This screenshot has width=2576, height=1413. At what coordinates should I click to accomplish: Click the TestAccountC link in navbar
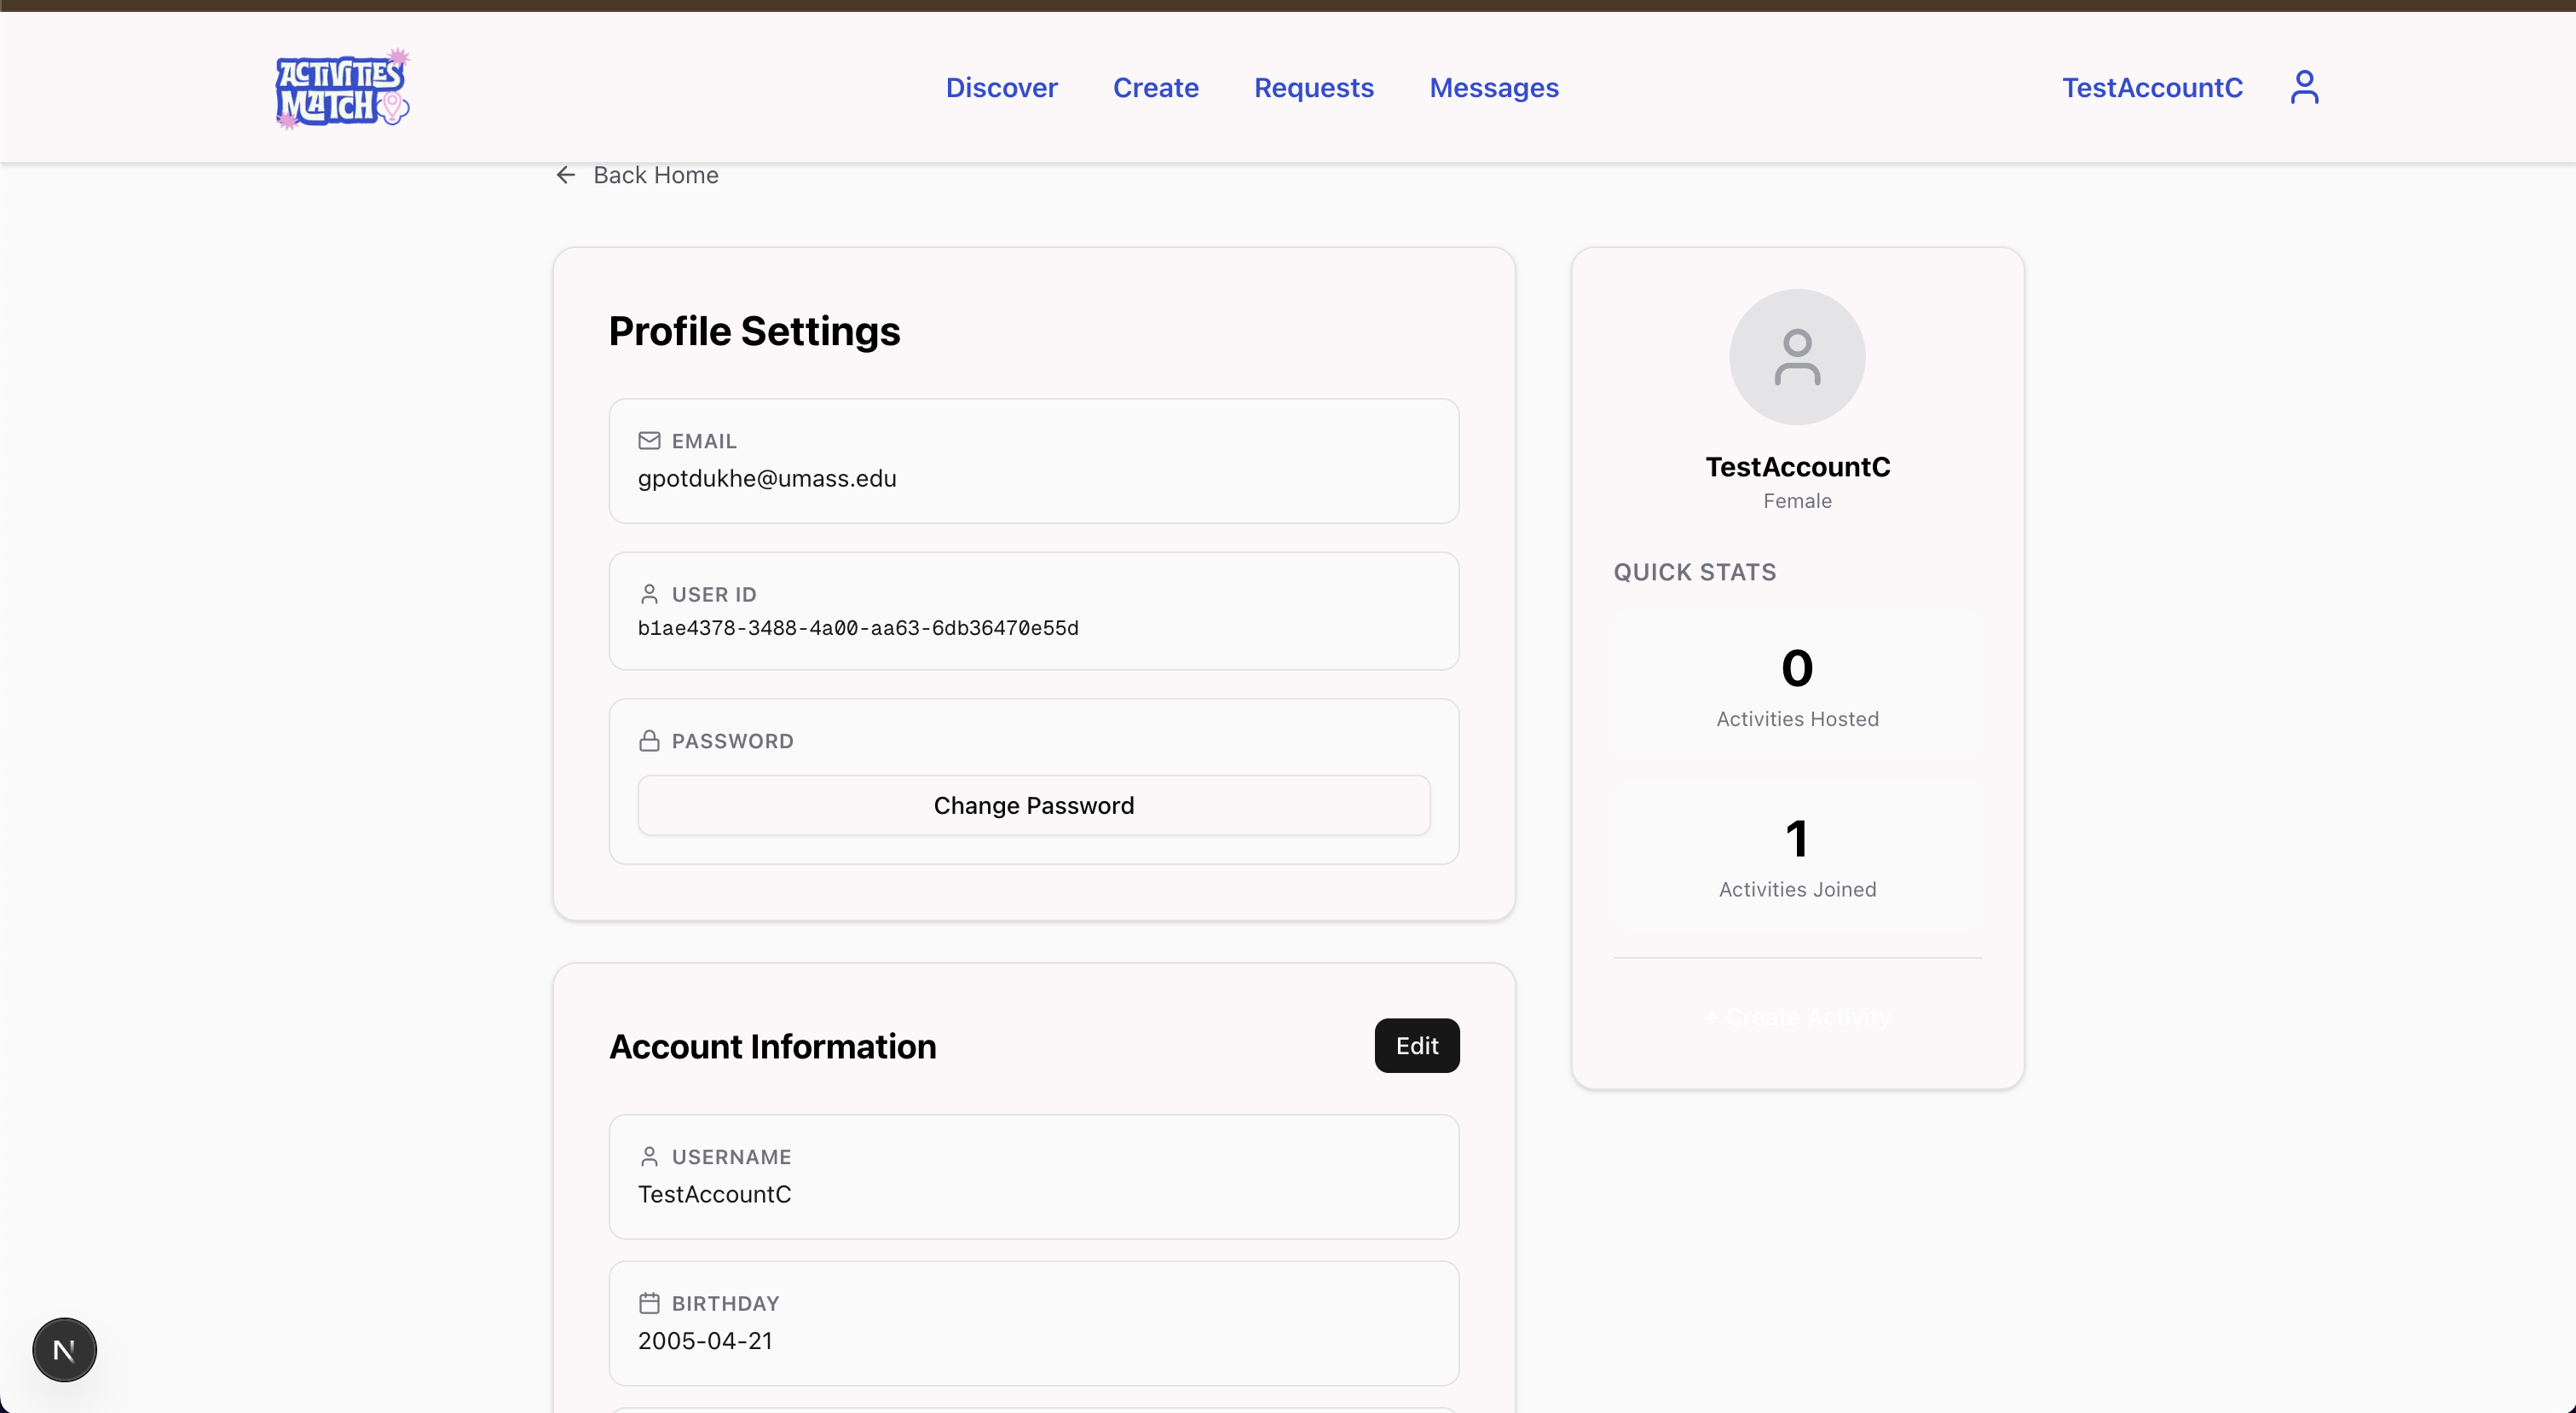[2152, 88]
